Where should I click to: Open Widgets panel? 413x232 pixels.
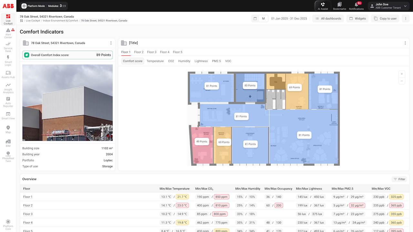(358, 19)
